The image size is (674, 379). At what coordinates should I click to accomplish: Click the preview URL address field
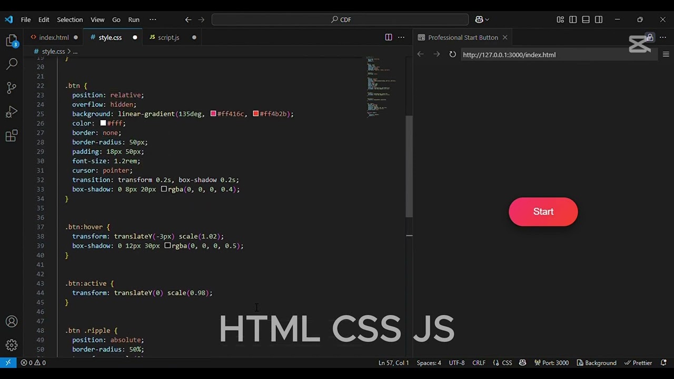[558, 55]
